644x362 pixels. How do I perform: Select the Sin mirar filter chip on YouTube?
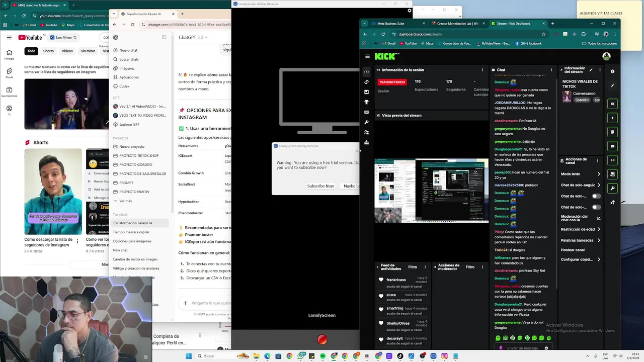pos(88,51)
